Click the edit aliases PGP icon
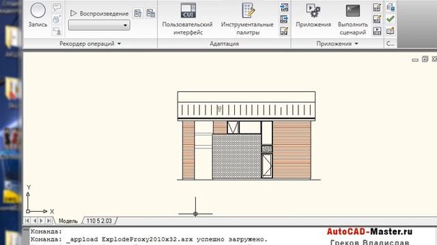The width and height of the screenshot is (437, 245). pos(284,31)
